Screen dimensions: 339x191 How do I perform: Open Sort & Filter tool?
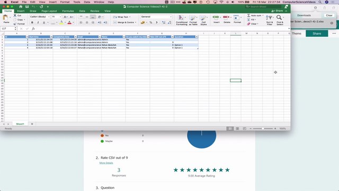[270, 20]
